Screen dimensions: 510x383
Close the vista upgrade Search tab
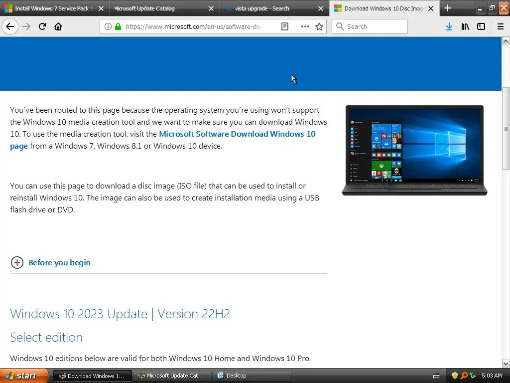321,8
